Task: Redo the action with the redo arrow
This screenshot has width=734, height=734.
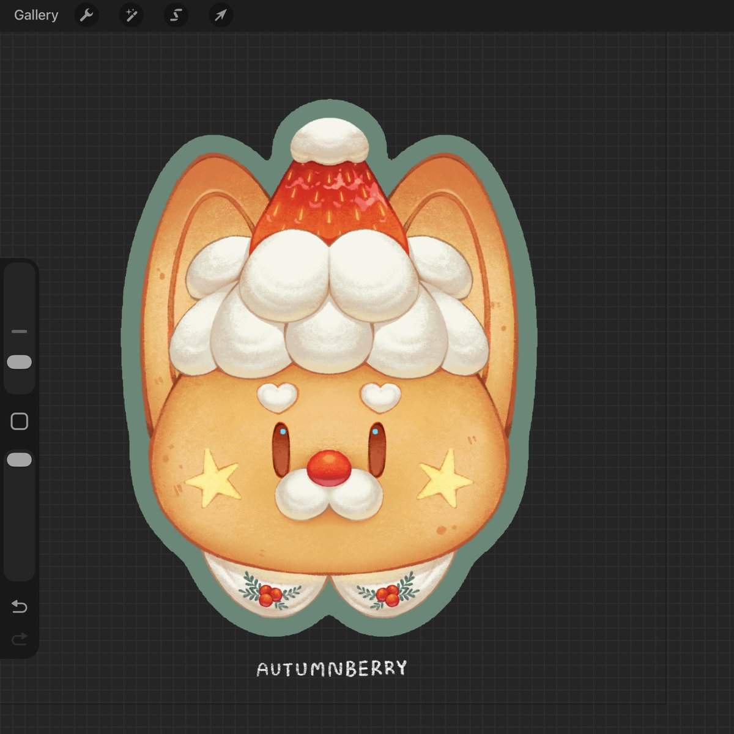Action: (x=20, y=639)
